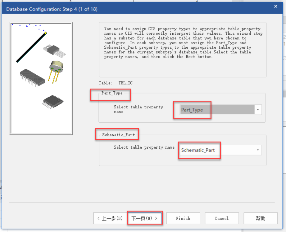286x232 pixels.
Task: Expand the Schematic_Part dropdown arrow
Action: 258,150
